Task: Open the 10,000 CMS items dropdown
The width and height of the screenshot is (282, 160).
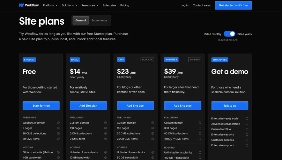Action: pyautogui.click(x=169, y=139)
